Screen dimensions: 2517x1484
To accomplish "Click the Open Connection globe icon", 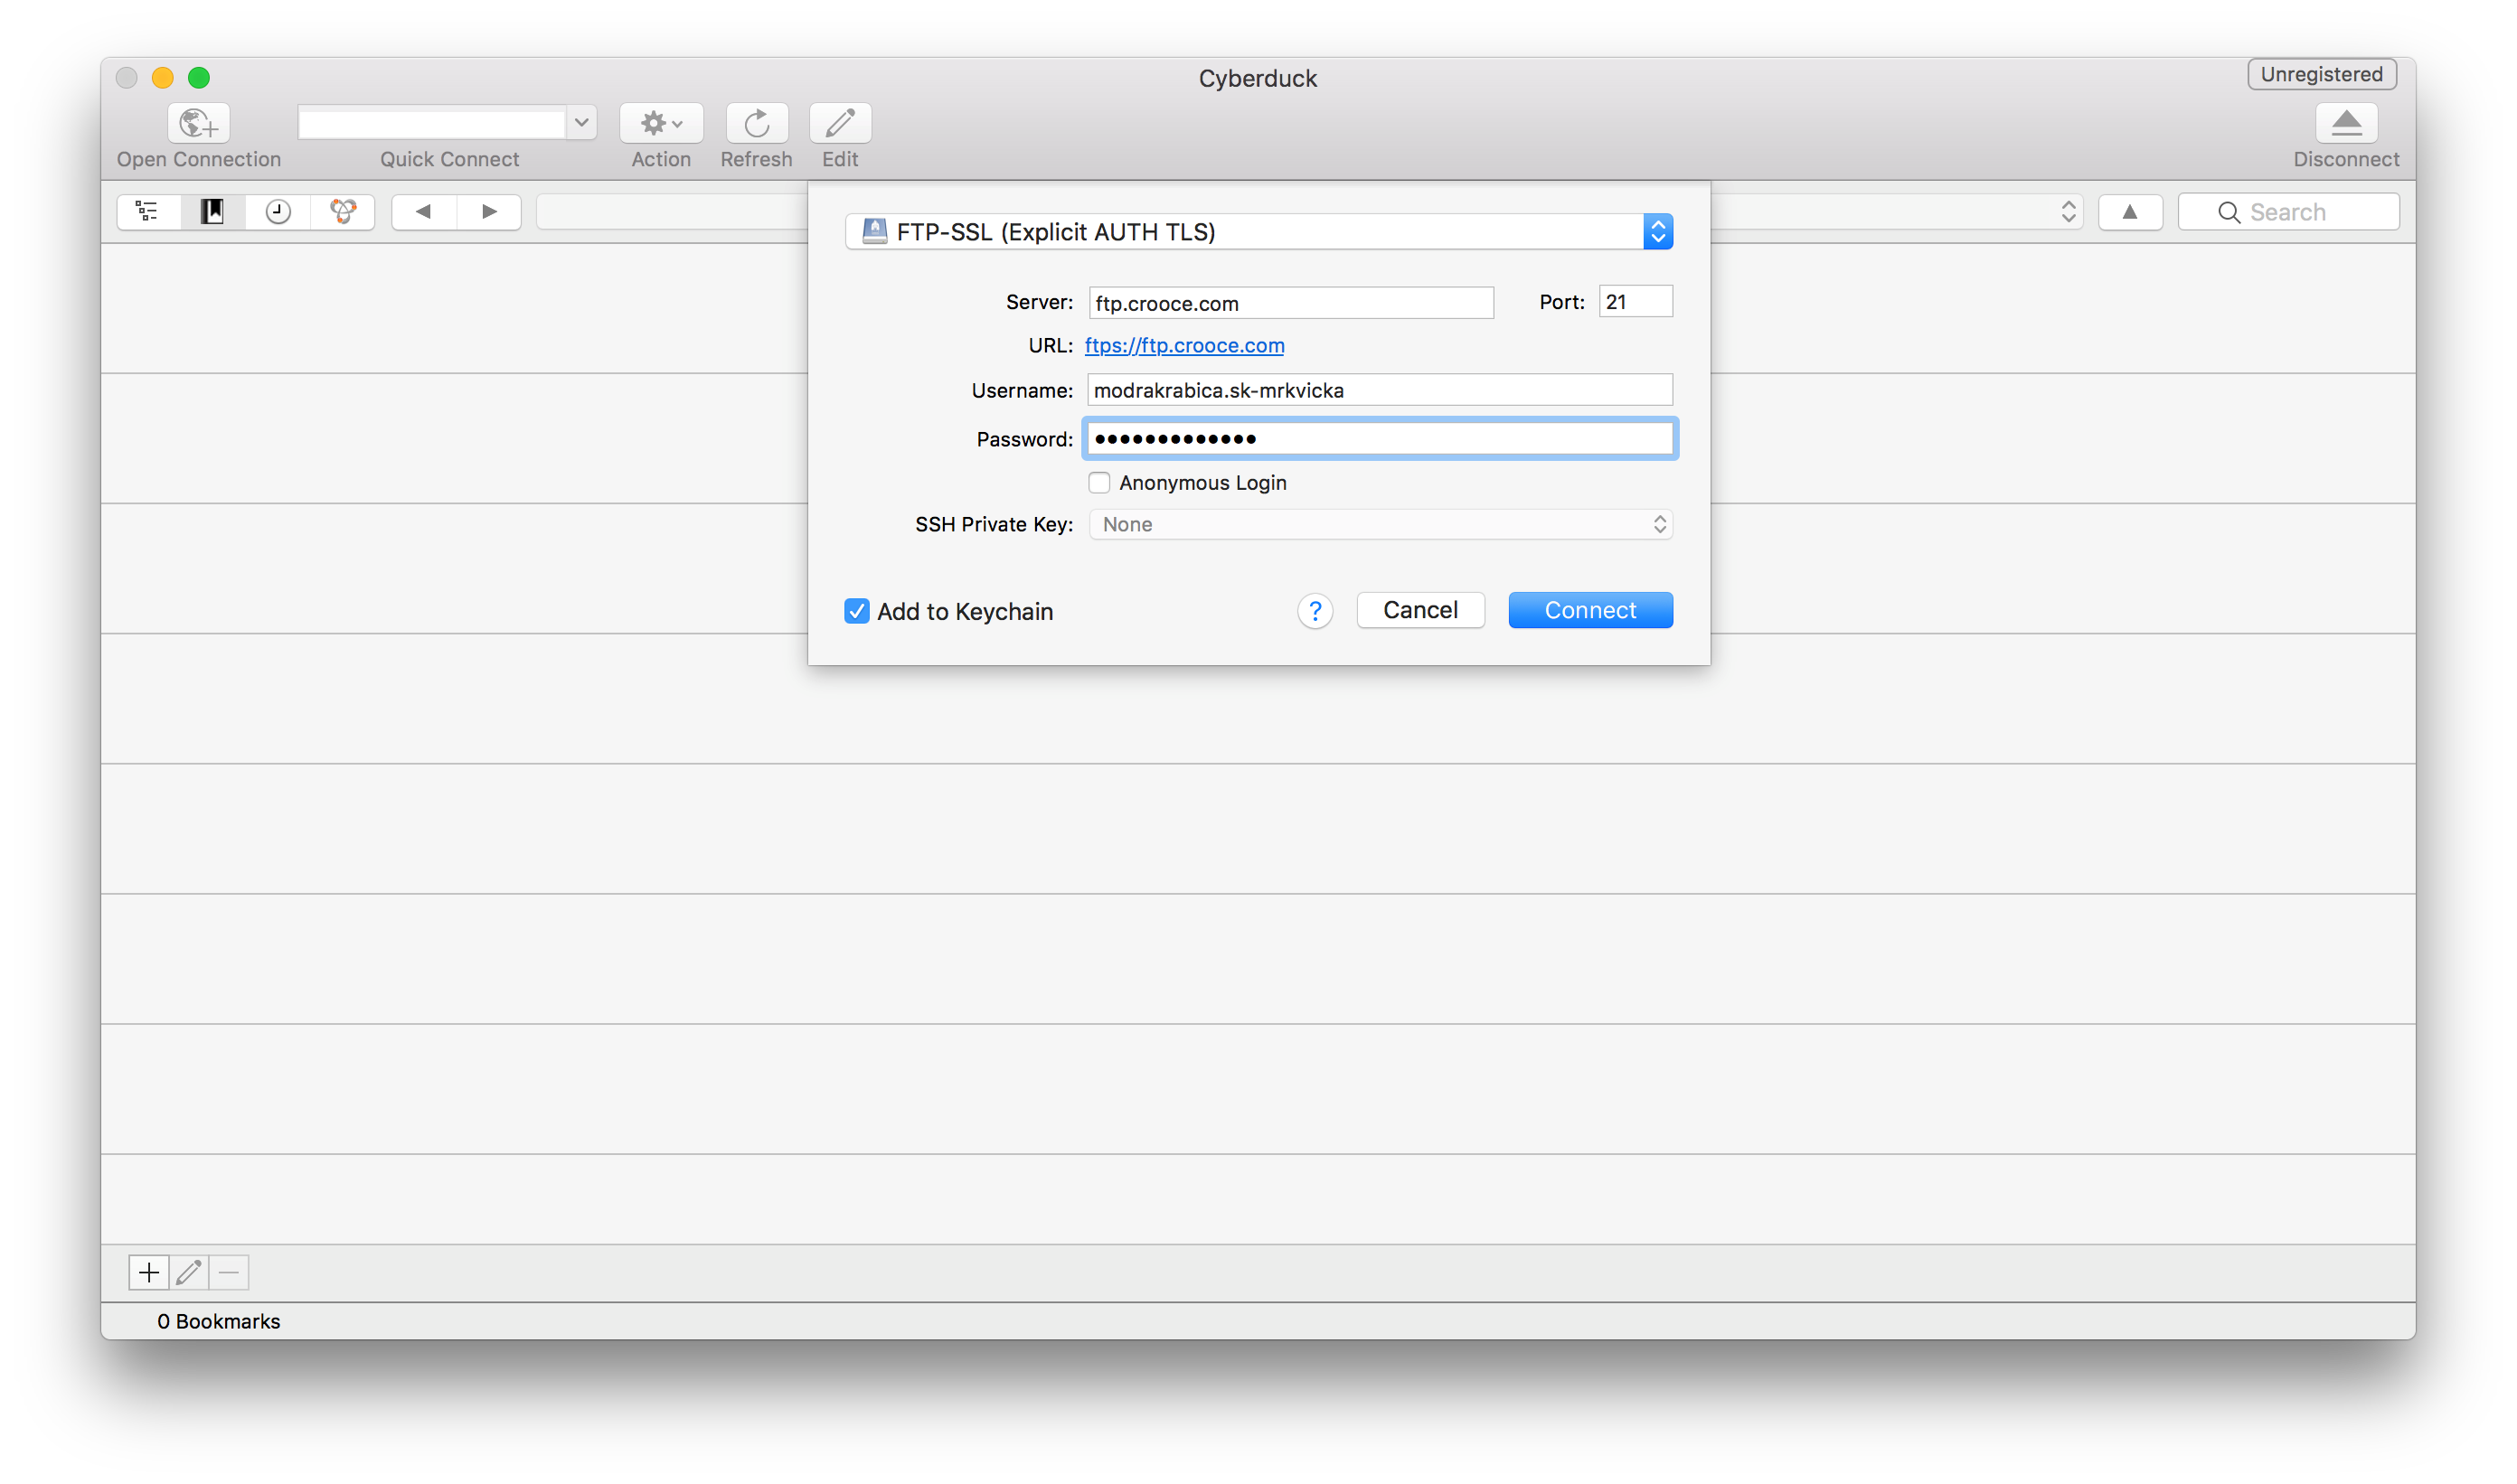I will pyautogui.click(x=198, y=123).
